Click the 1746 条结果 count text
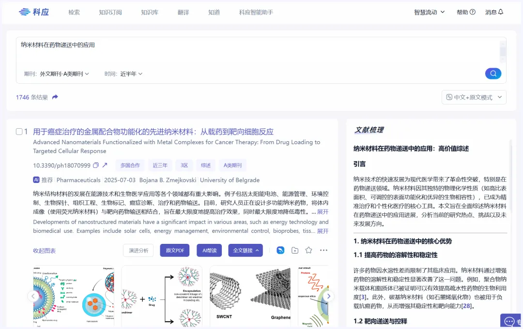This screenshot has height=329, width=523. pyautogui.click(x=31, y=97)
